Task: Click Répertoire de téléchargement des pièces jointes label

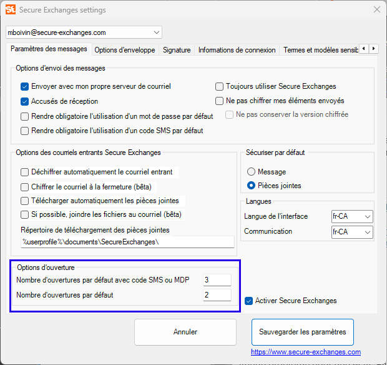Action: (95, 230)
